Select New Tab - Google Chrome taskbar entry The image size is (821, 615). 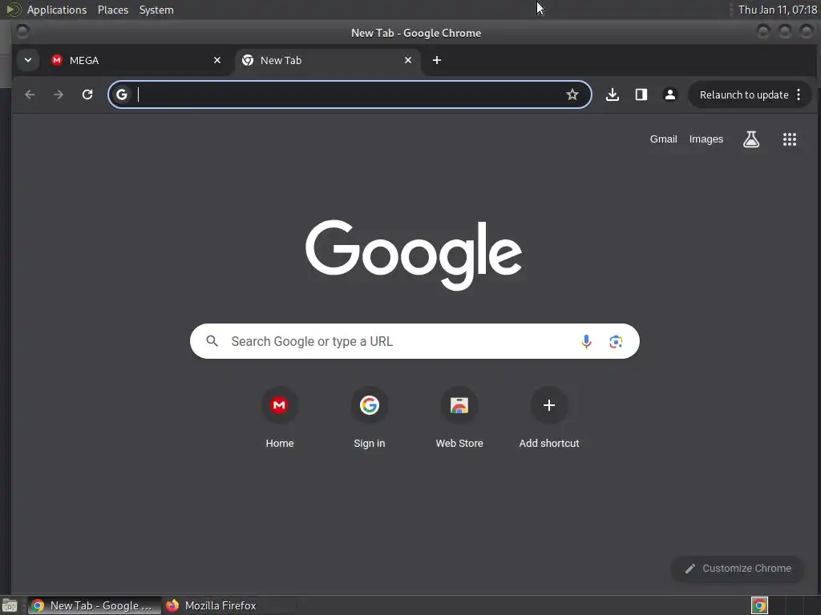tap(95, 605)
